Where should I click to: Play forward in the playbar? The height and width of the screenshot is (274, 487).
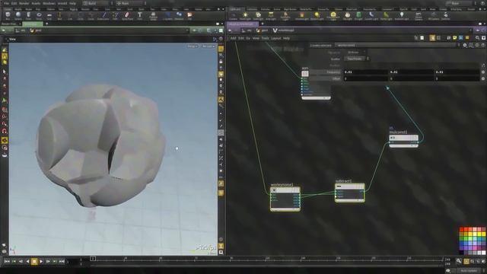point(41,262)
